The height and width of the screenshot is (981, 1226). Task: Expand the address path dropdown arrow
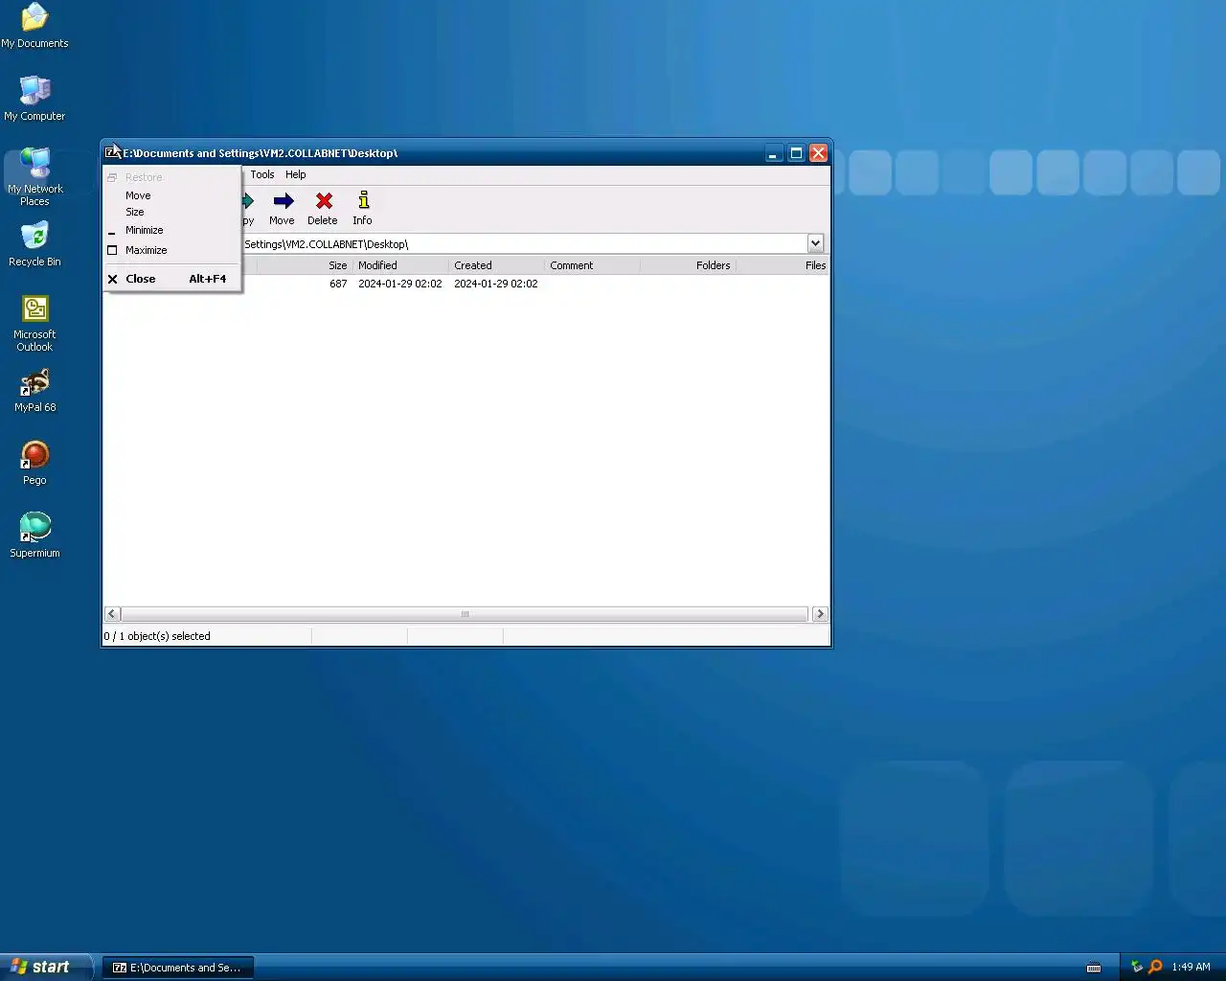[x=815, y=243]
